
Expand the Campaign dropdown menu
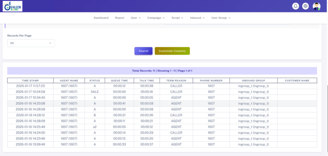click(156, 18)
